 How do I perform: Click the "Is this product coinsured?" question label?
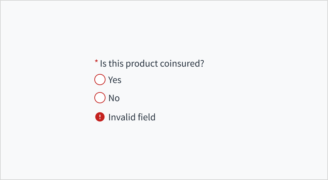click(x=152, y=64)
